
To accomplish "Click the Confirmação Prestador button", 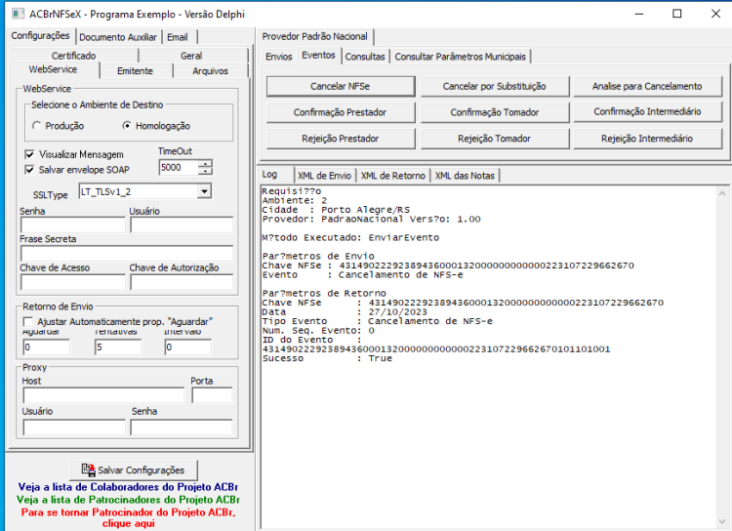I will pos(341,112).
